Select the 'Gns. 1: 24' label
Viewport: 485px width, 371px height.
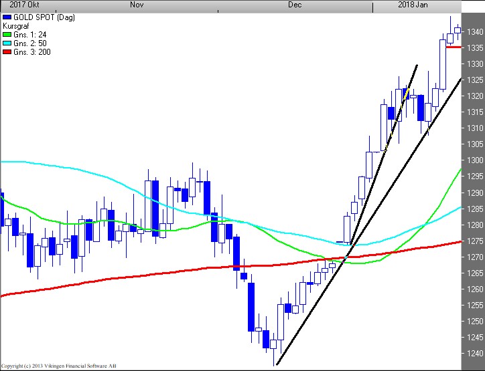click(x=30, y=35)
